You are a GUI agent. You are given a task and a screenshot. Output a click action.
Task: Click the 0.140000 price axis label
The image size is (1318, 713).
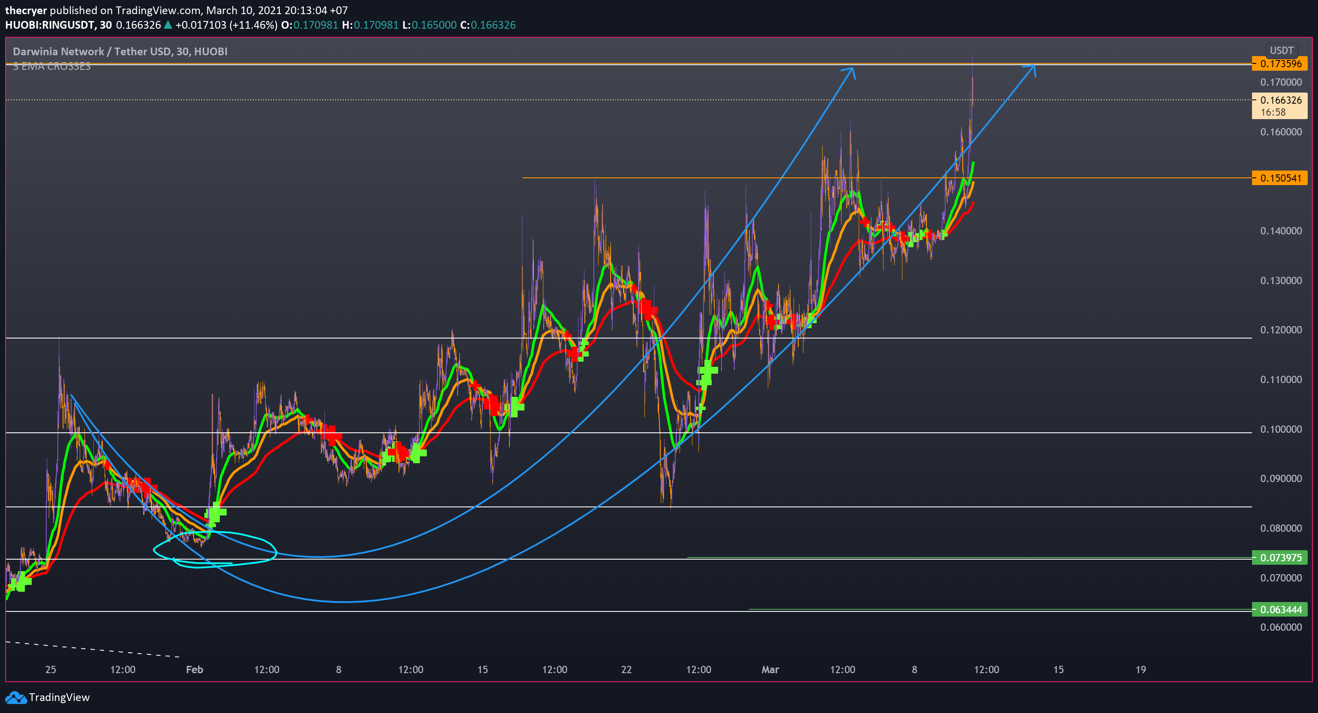[x=1281, y=231]
